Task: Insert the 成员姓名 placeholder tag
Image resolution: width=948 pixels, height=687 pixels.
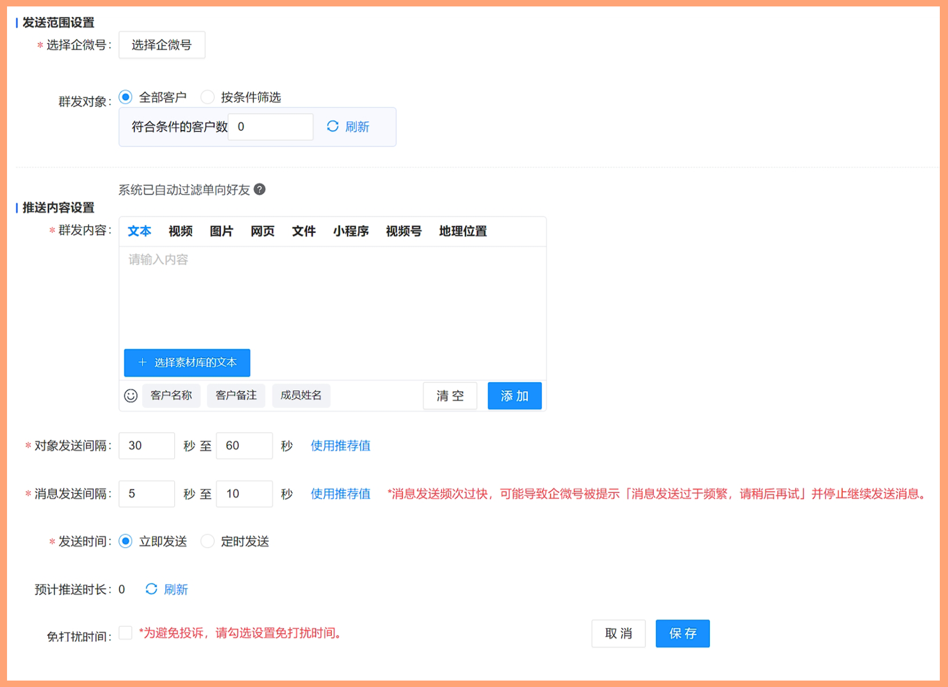Action: click(x=301, y=396)
